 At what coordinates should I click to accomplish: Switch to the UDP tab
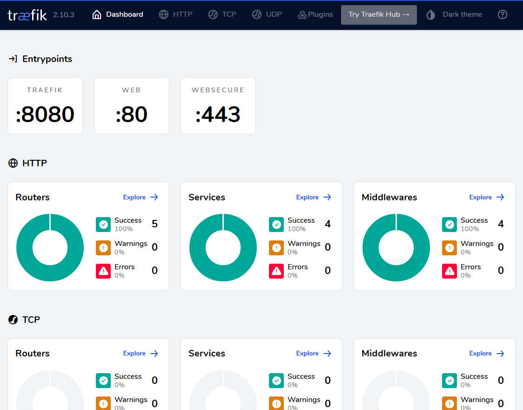pyautogui.click(x=267, y=14)
